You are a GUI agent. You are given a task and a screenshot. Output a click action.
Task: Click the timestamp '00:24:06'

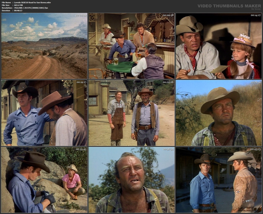pos(168,82)
